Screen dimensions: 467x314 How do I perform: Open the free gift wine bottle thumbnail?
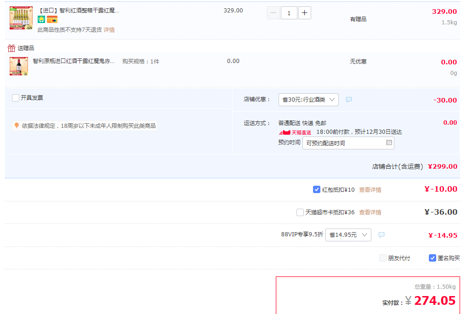[19, 66]
